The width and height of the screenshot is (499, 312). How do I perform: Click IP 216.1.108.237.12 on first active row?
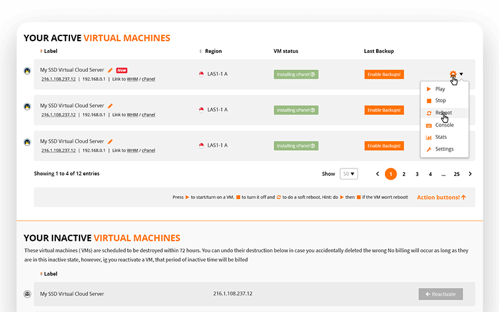pos(59,79)
